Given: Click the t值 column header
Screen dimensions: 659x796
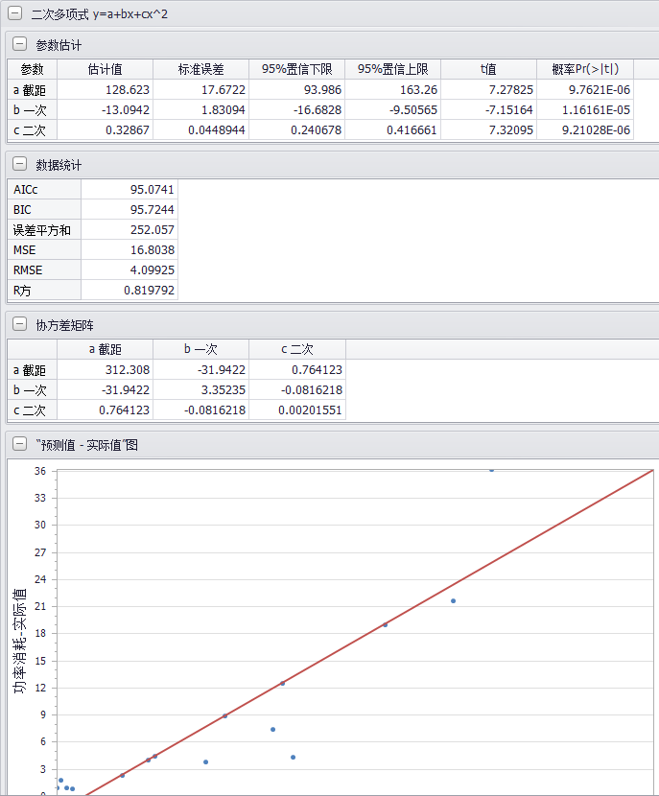Looking at the screenshot, I should 489,69.
